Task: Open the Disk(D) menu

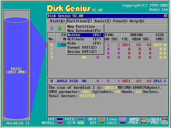Action: (x=57, y=21)
